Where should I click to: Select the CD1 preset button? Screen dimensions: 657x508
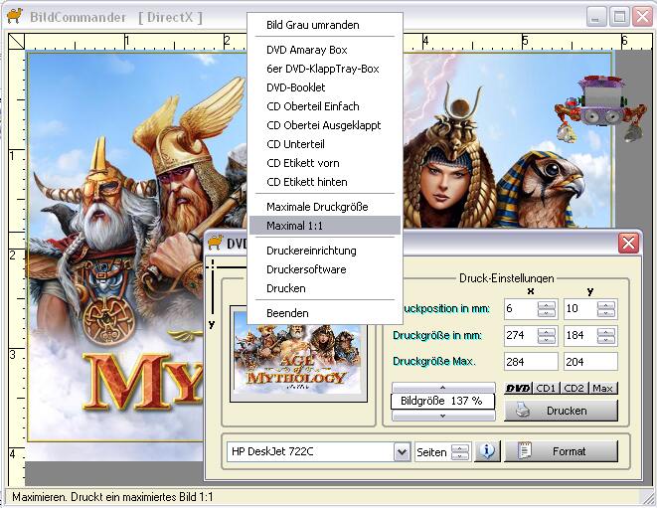click(546, 388)
